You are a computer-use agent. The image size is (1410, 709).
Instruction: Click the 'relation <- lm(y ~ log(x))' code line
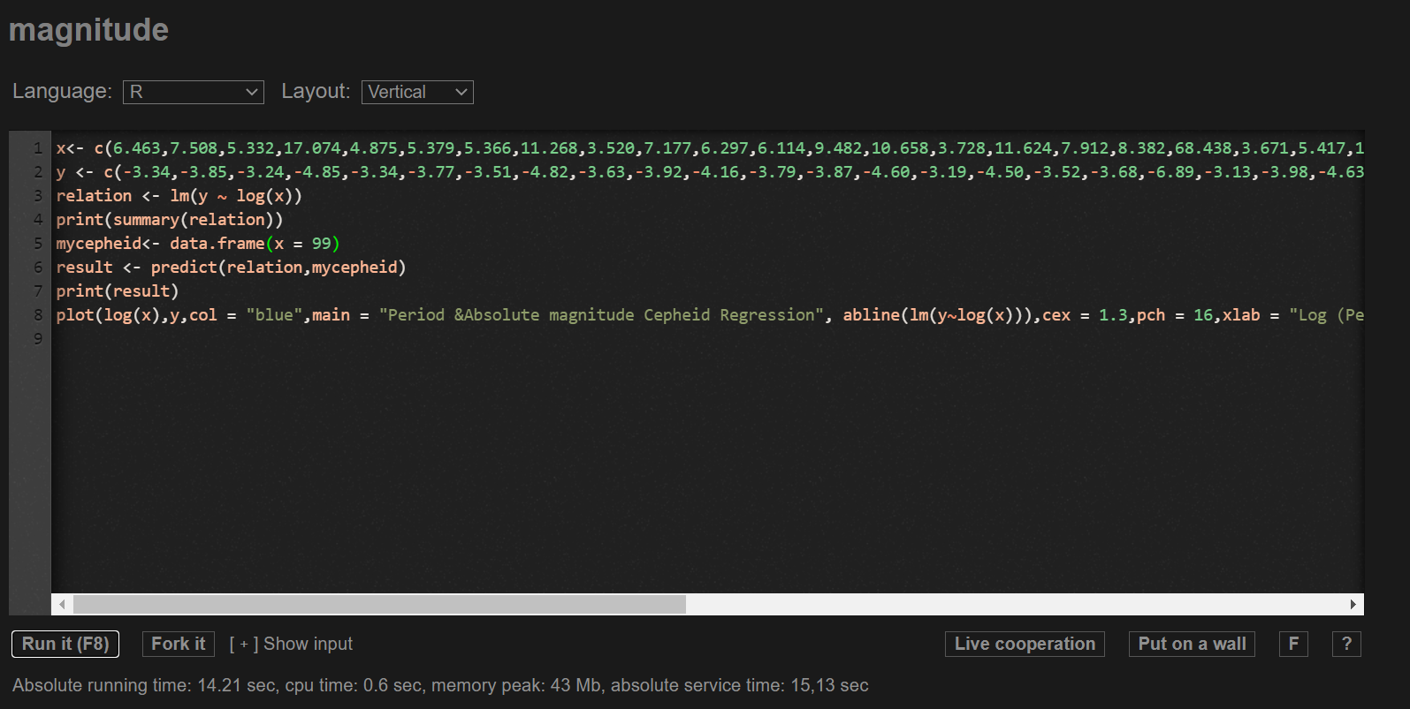179,196
